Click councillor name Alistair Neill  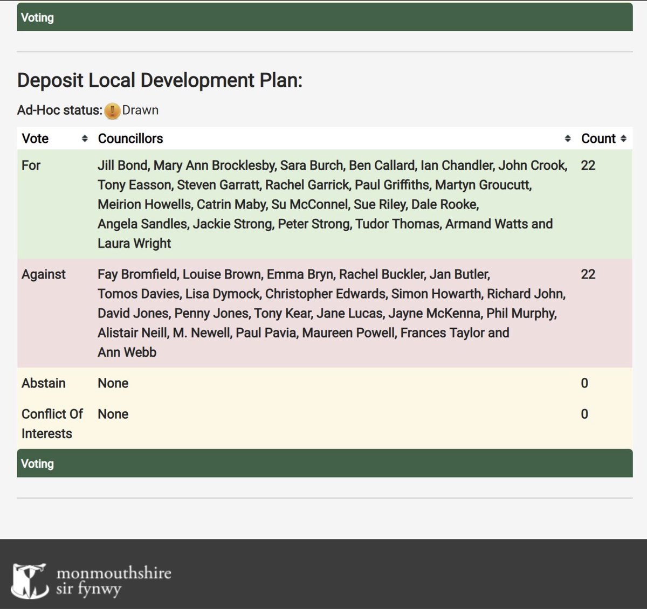132,333
